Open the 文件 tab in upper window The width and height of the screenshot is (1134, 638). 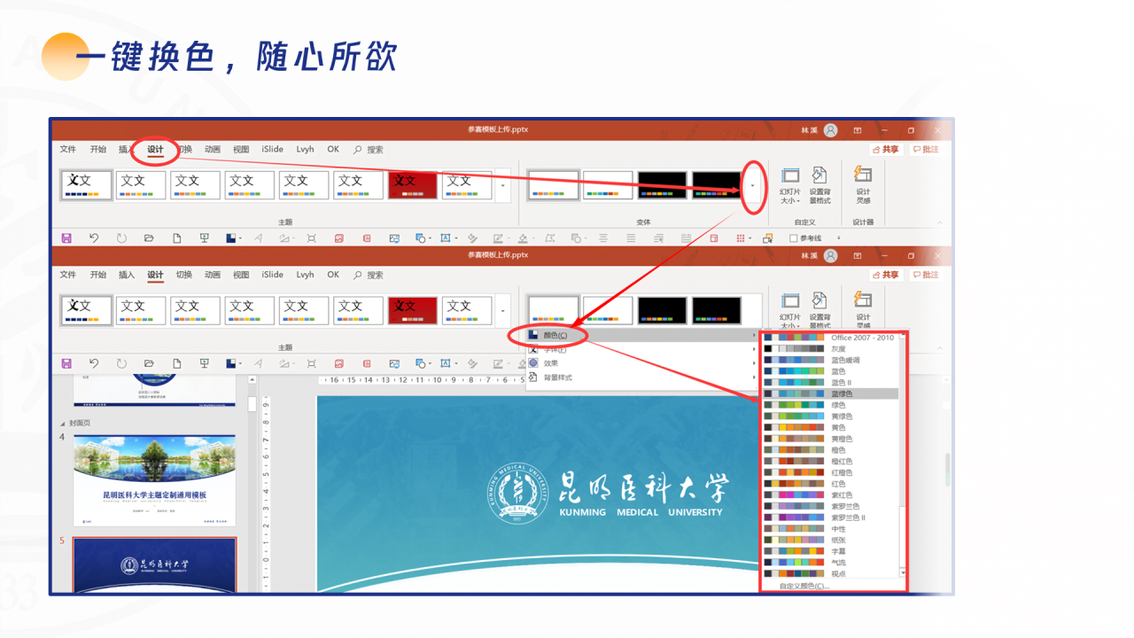tap(68, 150)
